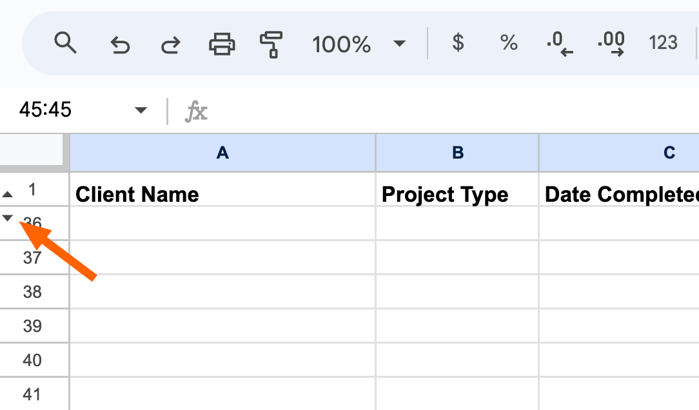Select all cells via corner box

[x=31, y=150]
